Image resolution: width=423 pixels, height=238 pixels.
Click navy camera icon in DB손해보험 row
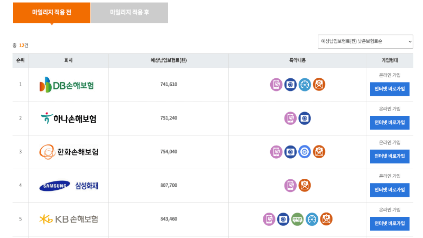[x=290, y=85]
